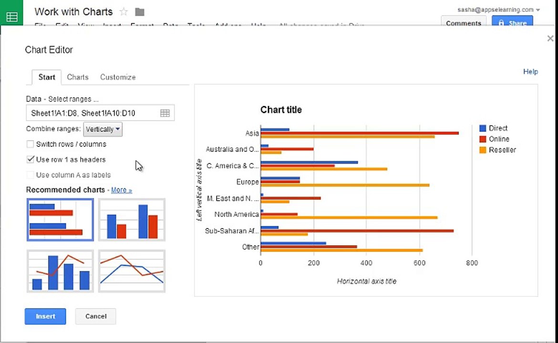Click the Chart title text

281,110
